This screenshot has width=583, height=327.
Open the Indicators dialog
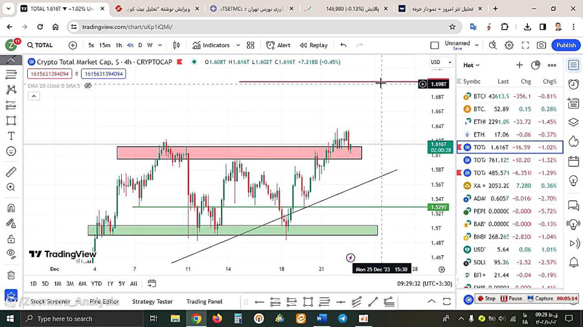(x=211, y=45)
